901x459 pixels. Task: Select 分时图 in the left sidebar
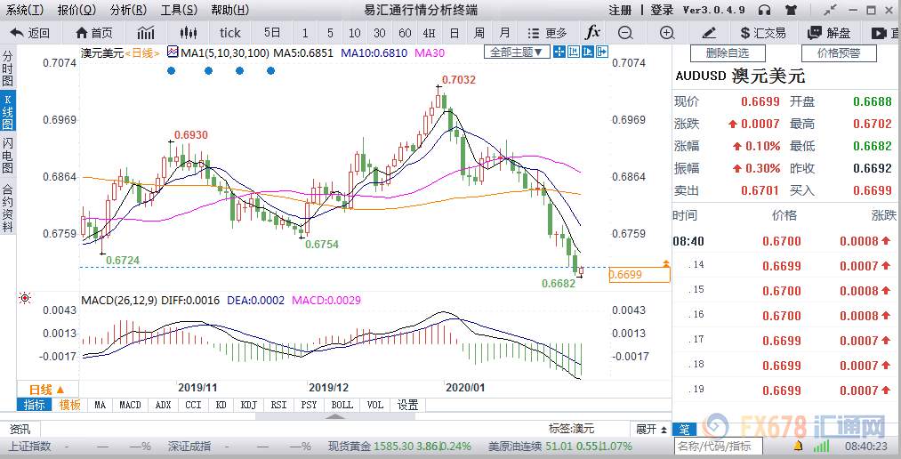(7, 68)
